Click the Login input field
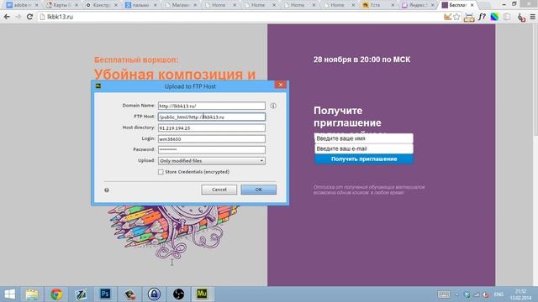Image resolution: width=538 pixels, height=302 pixels. point(212,138)
